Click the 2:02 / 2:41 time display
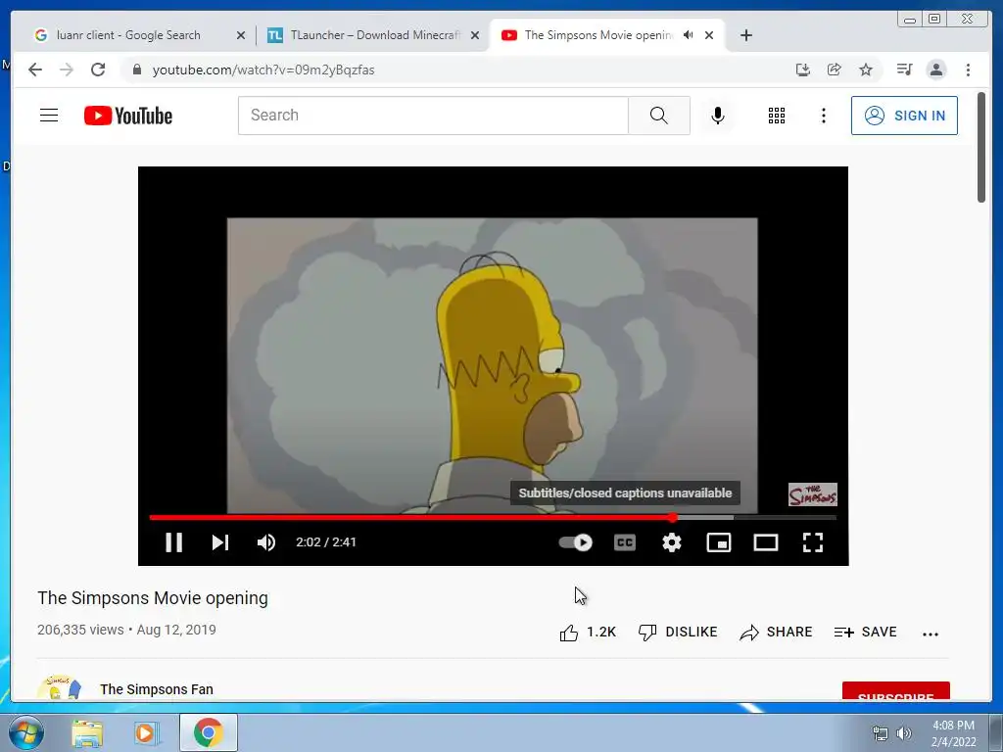The width and height of the screenshot is (1003, 752). tap(325, 542)
